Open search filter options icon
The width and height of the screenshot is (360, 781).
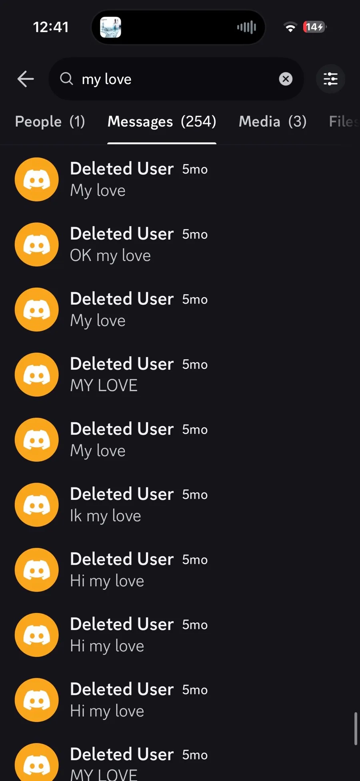[x=330, y=79]
